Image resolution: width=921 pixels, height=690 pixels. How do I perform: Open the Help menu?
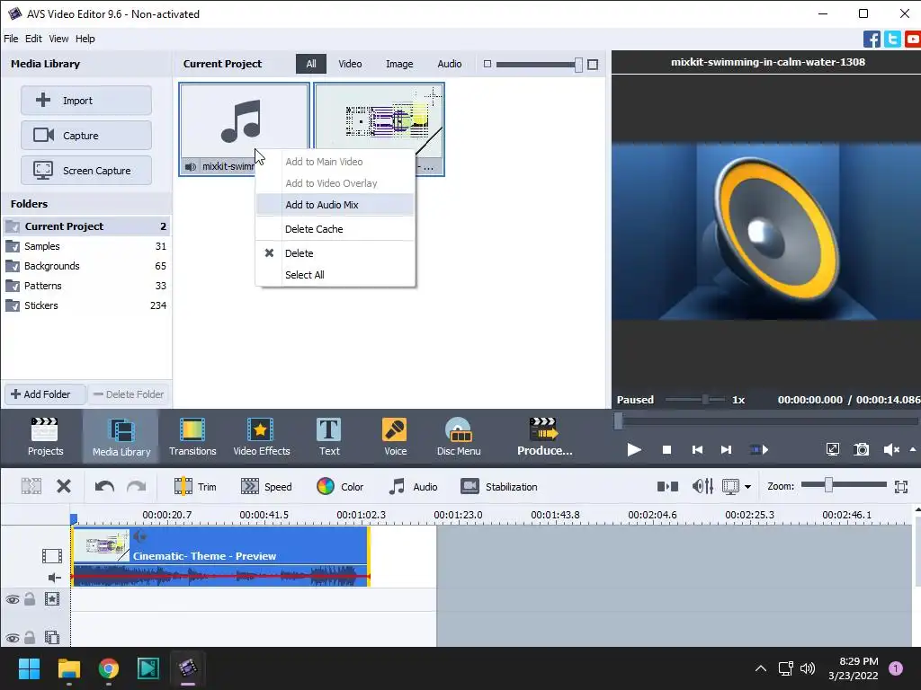coord(85,39)
